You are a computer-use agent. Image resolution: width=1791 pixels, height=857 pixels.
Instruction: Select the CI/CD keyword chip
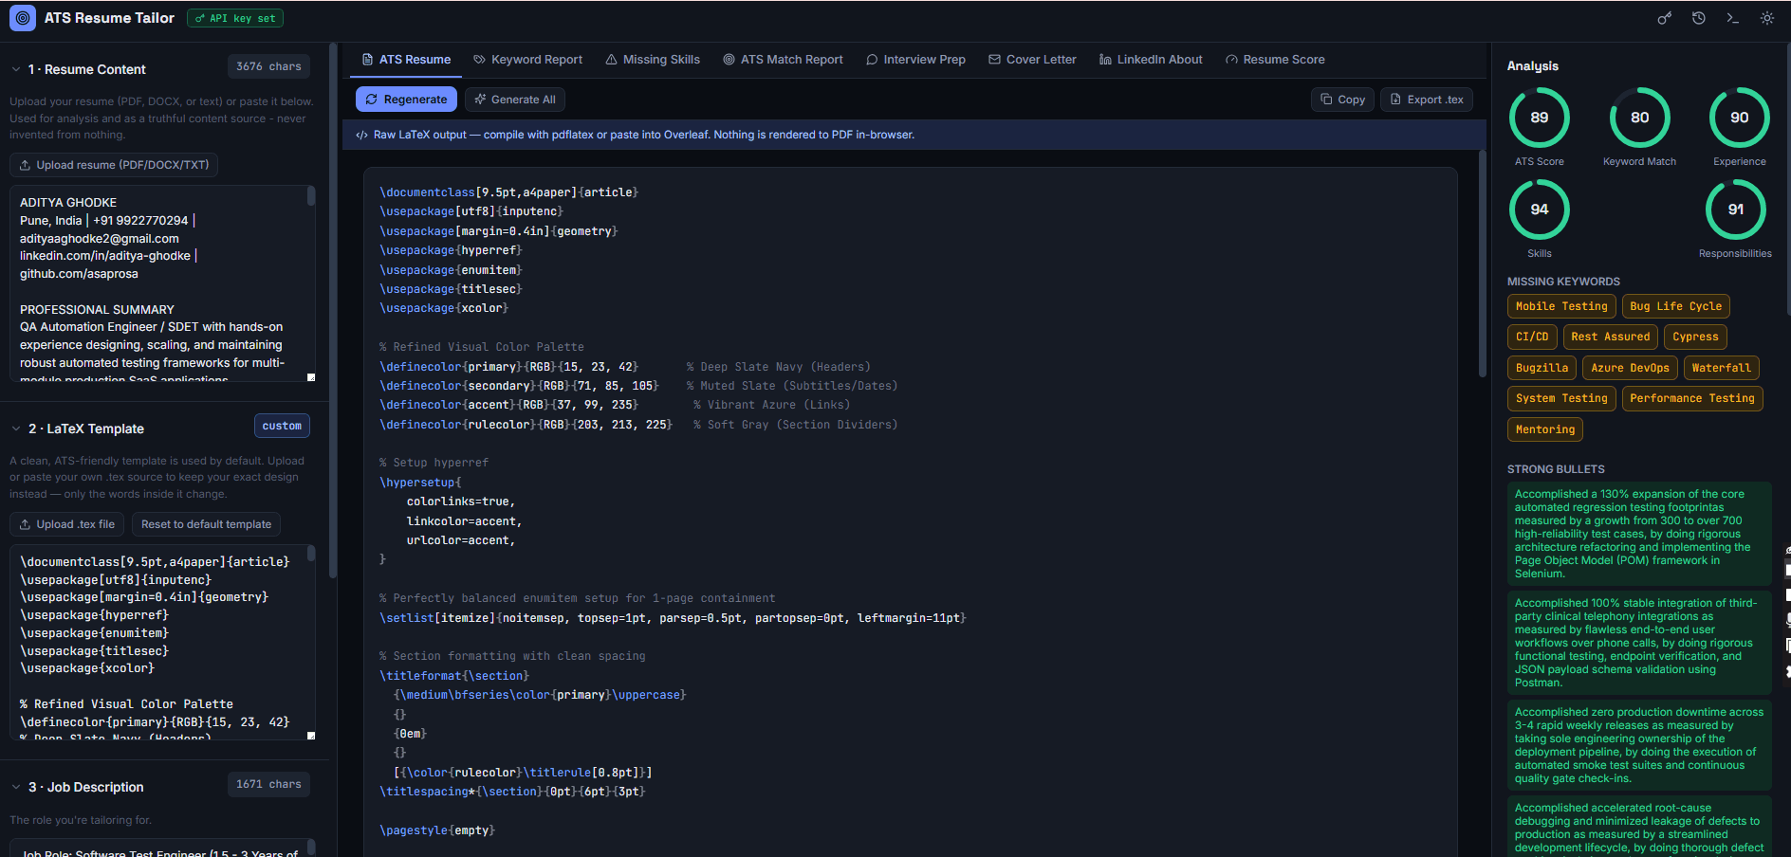click(1532, 337)
